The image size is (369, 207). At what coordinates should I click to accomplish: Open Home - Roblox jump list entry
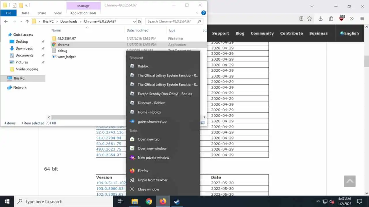163,112
